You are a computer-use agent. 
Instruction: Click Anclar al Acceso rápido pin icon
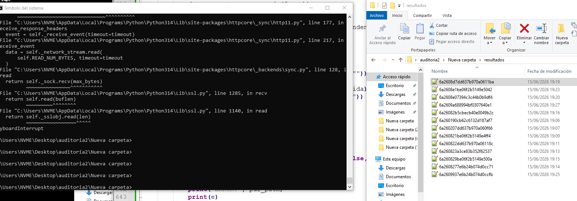coord(383,29)
